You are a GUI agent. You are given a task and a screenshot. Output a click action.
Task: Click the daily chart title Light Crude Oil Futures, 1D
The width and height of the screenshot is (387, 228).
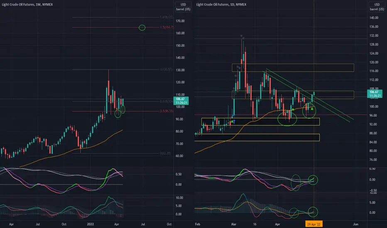[x=221, y=5]
